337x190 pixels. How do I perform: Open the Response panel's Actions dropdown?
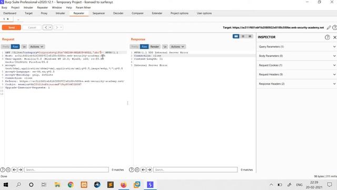(x=177, y=46)
